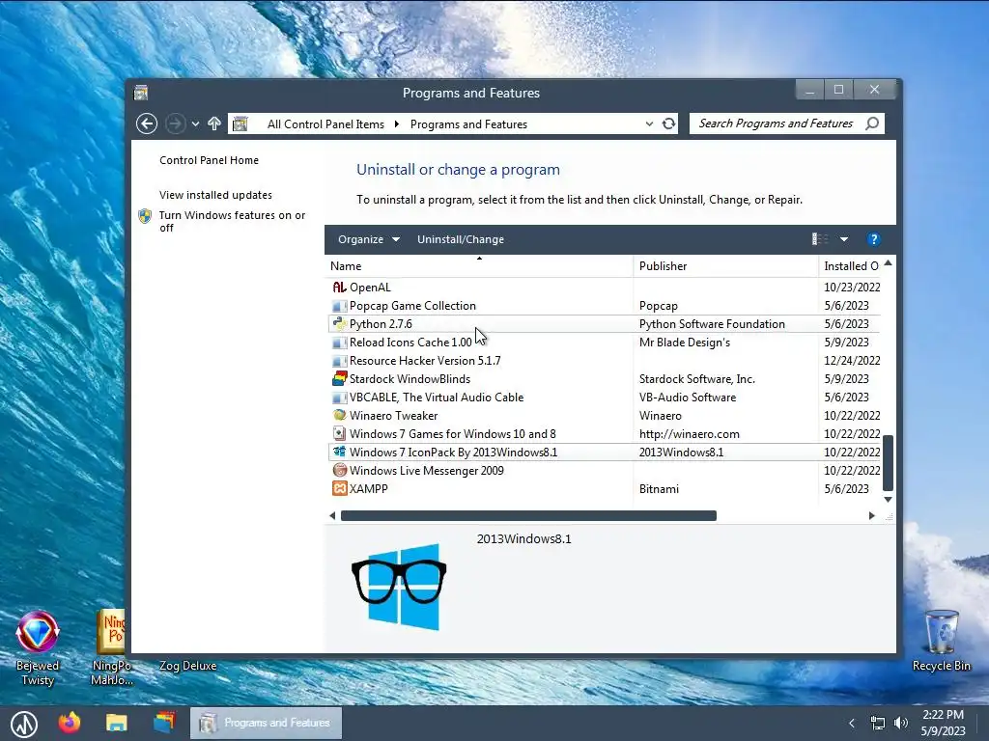The height and width of the screenshot is (741, 989).
Task: Select the Bitnami publisher cell
Action: (x=659, y=488)
